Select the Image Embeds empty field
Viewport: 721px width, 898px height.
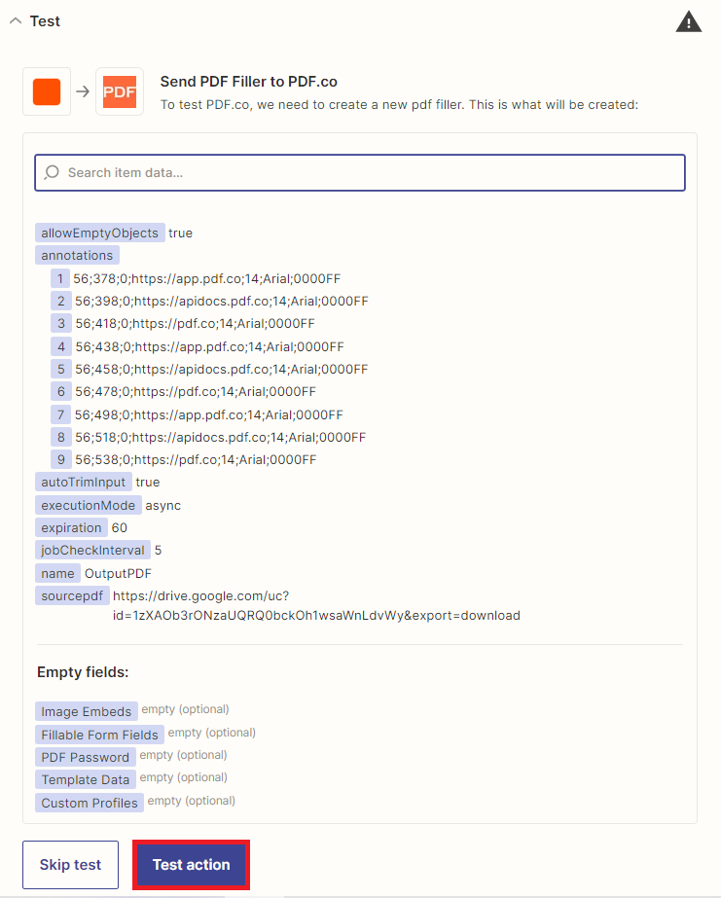(x=87, y=711)
